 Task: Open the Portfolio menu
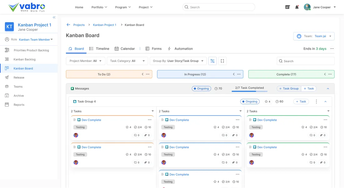99,7
